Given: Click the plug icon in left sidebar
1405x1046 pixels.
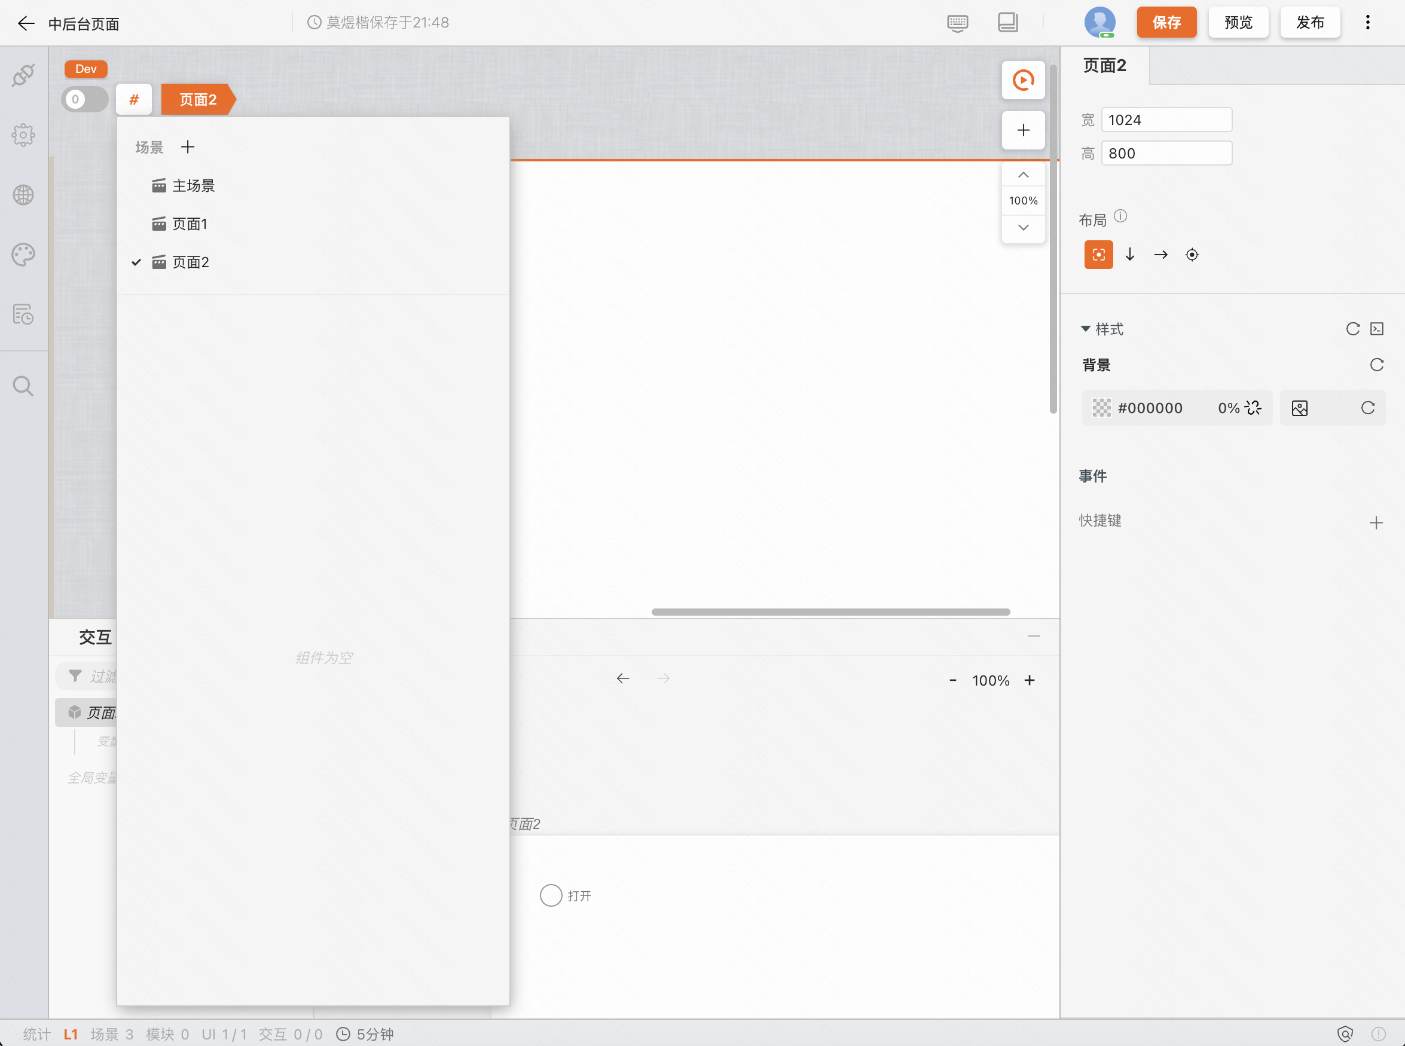Looking at the screenshot, I should [23, 75].
